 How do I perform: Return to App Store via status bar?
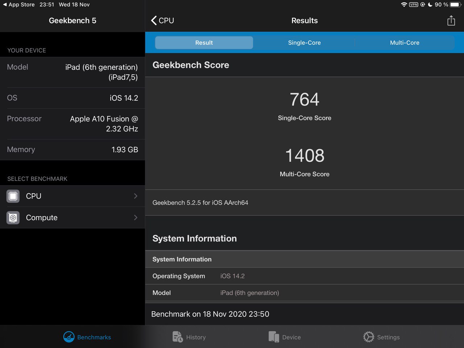(x=19, y=4)
